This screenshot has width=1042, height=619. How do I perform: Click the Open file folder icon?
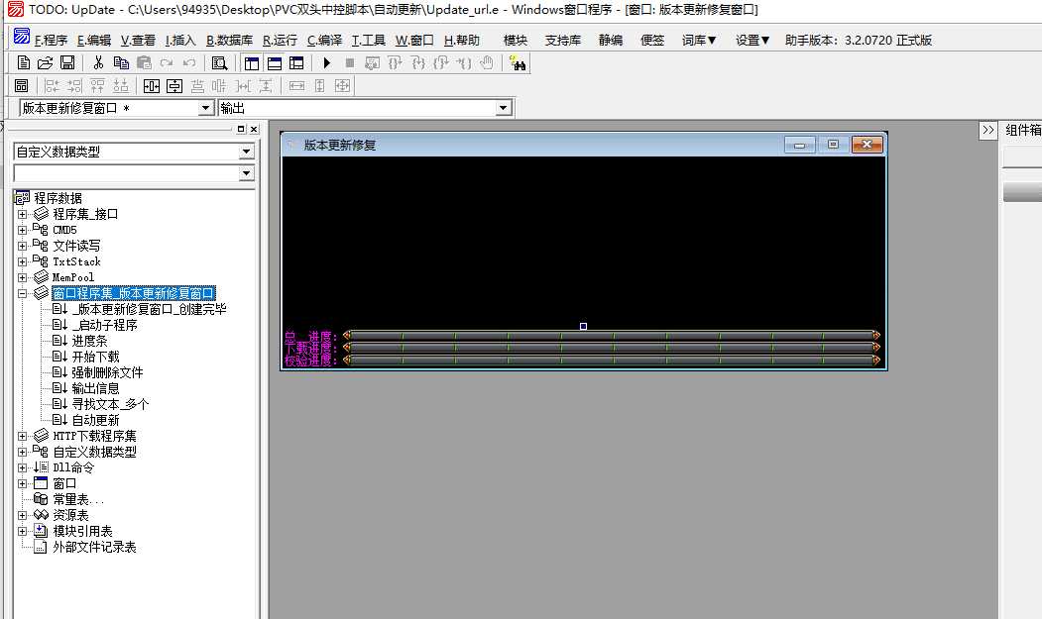tap(46, 62)
